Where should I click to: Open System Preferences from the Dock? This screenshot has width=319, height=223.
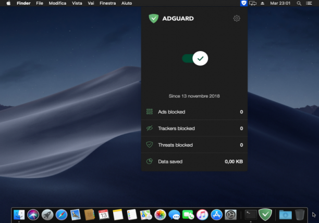[230, 215]
